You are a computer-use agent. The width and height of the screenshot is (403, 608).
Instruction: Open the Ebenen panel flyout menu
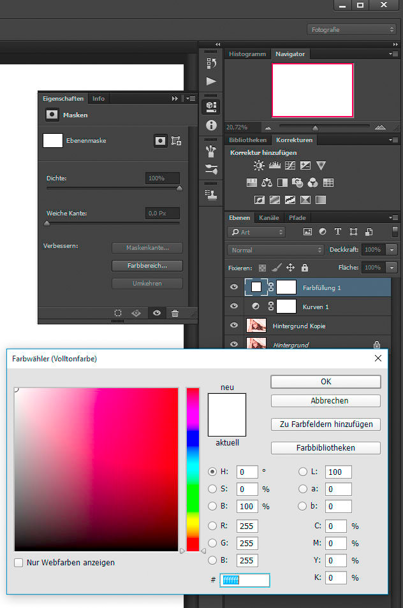[x=393, y=218]
